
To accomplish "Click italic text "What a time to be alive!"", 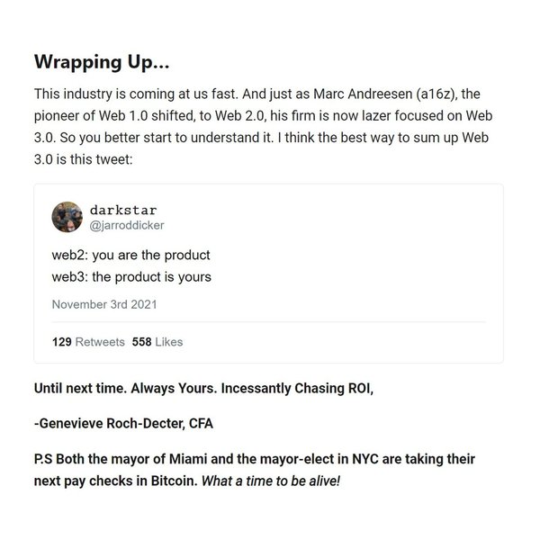I will (270, 481).
